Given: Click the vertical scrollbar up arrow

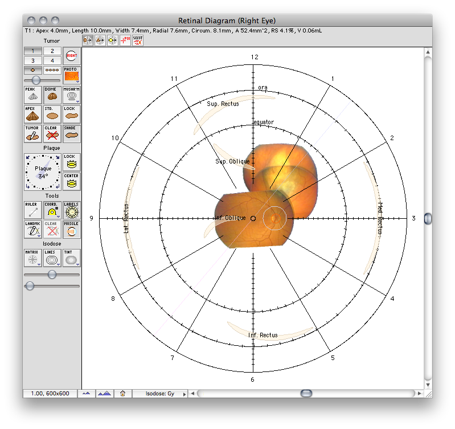Looking at the screenshot, I should [x=428, y=52].
